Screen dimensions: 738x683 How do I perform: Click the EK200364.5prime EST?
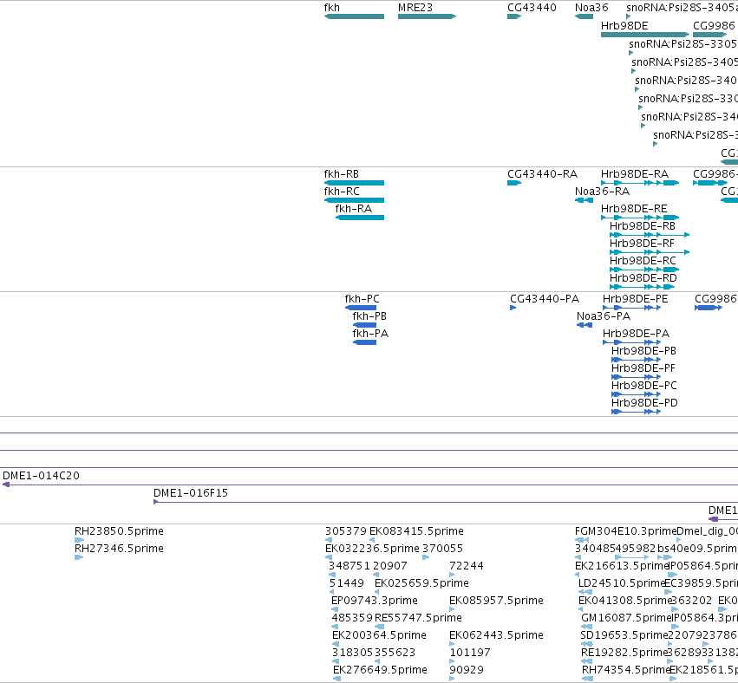coord(336,644)
